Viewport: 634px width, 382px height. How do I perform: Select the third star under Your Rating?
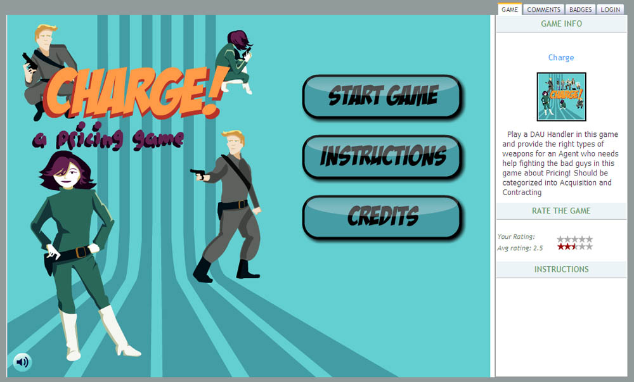tap(574, 239)
